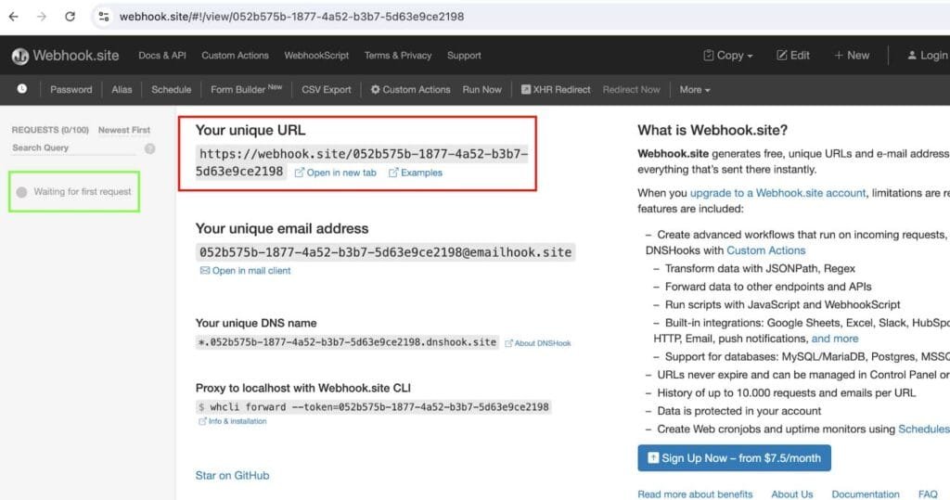Open the Copy dropdown menu
950x500 pixels.
pyautogui.click(x=727, y=55)
